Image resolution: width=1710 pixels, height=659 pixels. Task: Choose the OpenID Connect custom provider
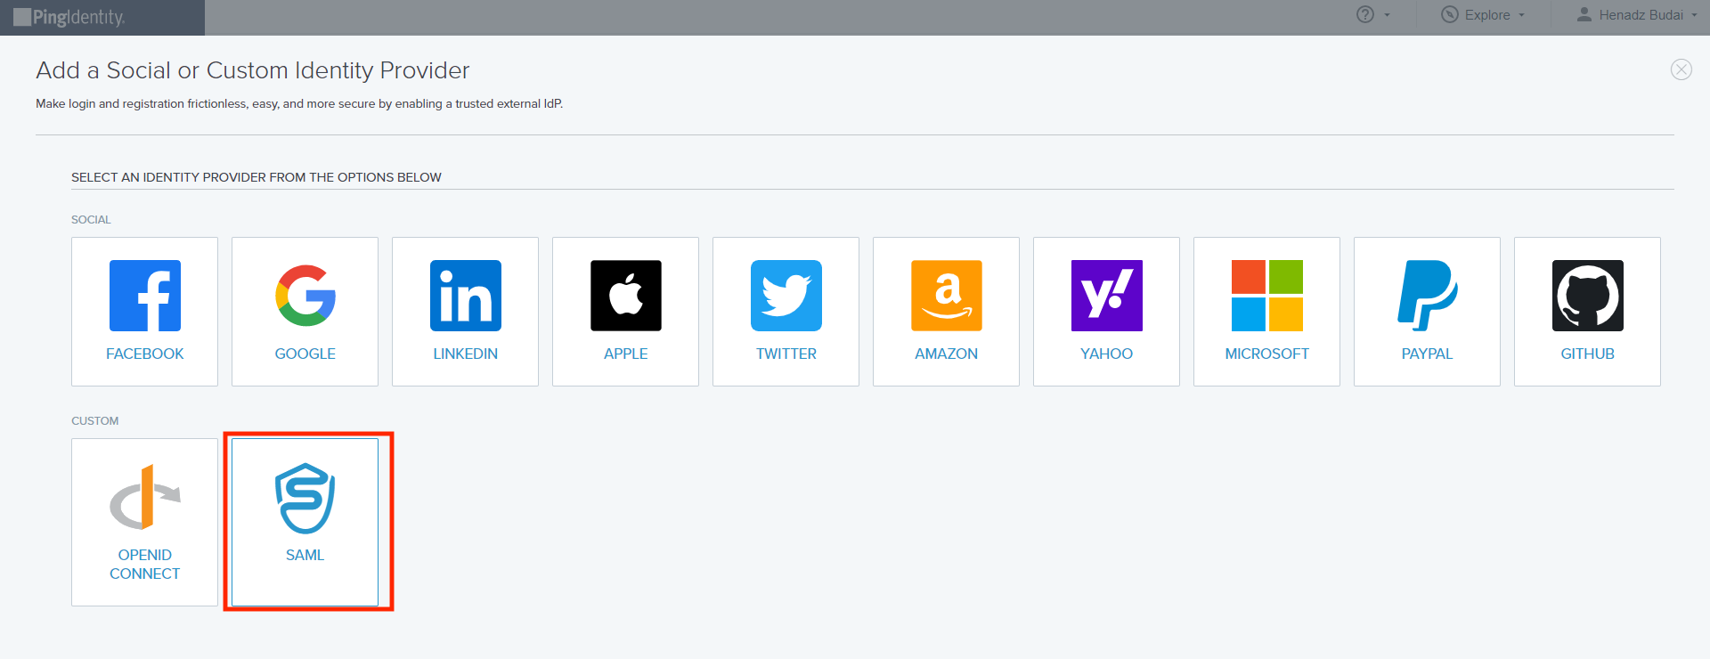[144, 497]
